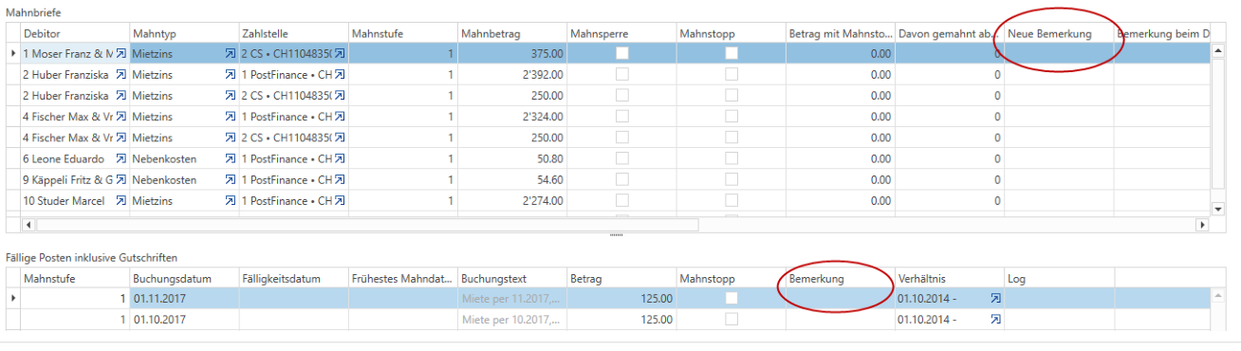
Task: Select the Mahnbetrag cell 54.60
Action: coord(512,179)
